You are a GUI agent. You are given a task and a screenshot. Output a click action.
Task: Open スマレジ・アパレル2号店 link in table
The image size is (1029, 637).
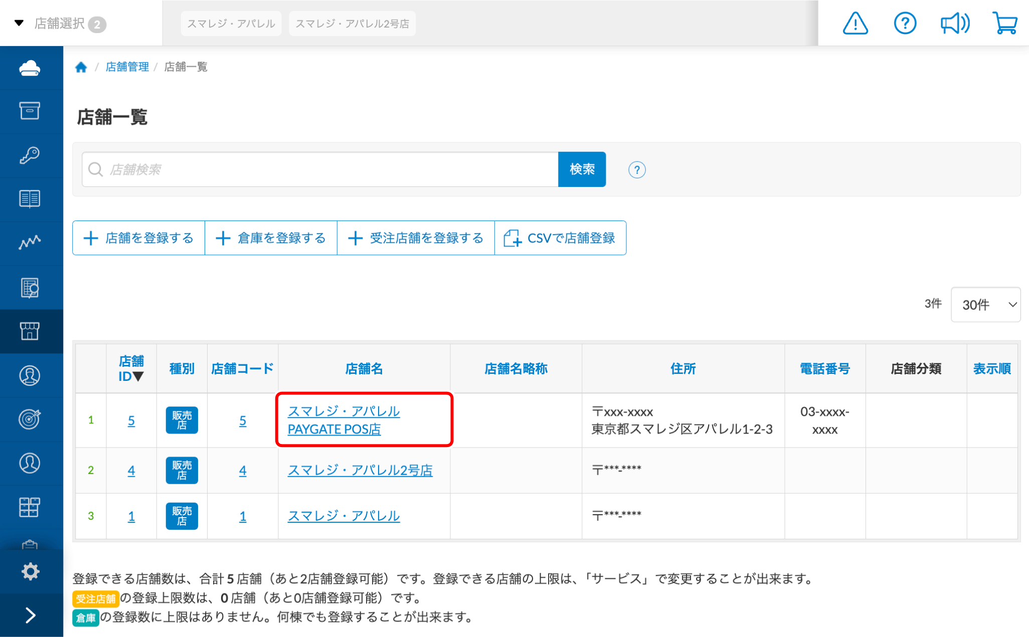(x=360, y=470)
